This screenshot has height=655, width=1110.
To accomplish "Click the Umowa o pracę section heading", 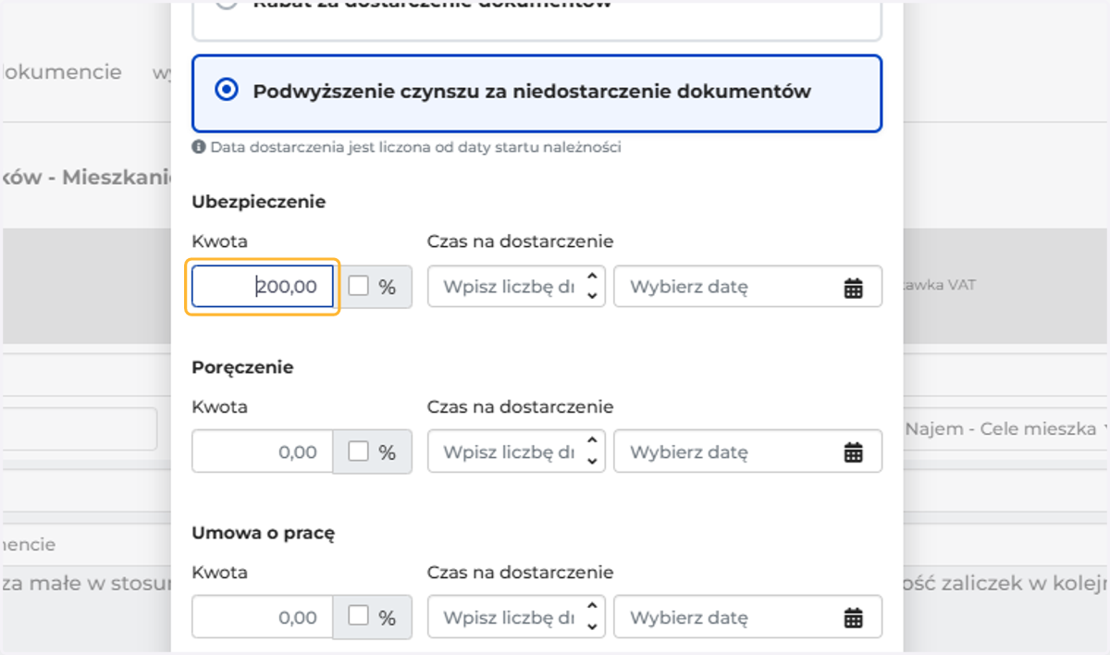I will pos(264,533).
